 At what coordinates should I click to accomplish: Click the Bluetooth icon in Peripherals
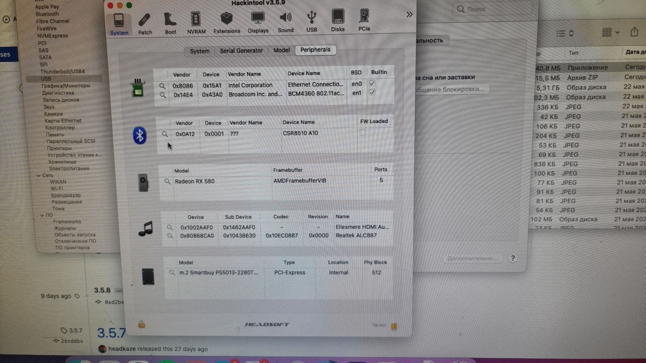[140, 135]
